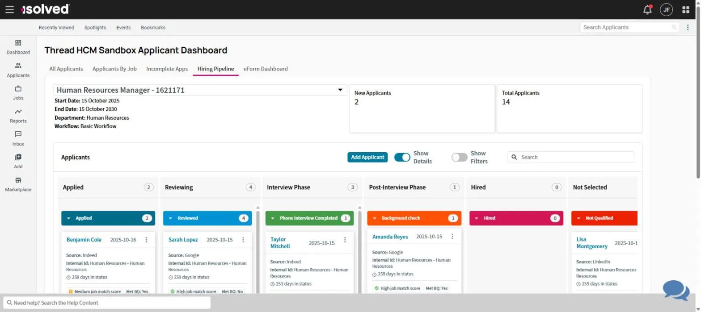This screenshot has height=312, width=701.
Task: Focus the applicants pipeline Search box
Action: [570, 157]
